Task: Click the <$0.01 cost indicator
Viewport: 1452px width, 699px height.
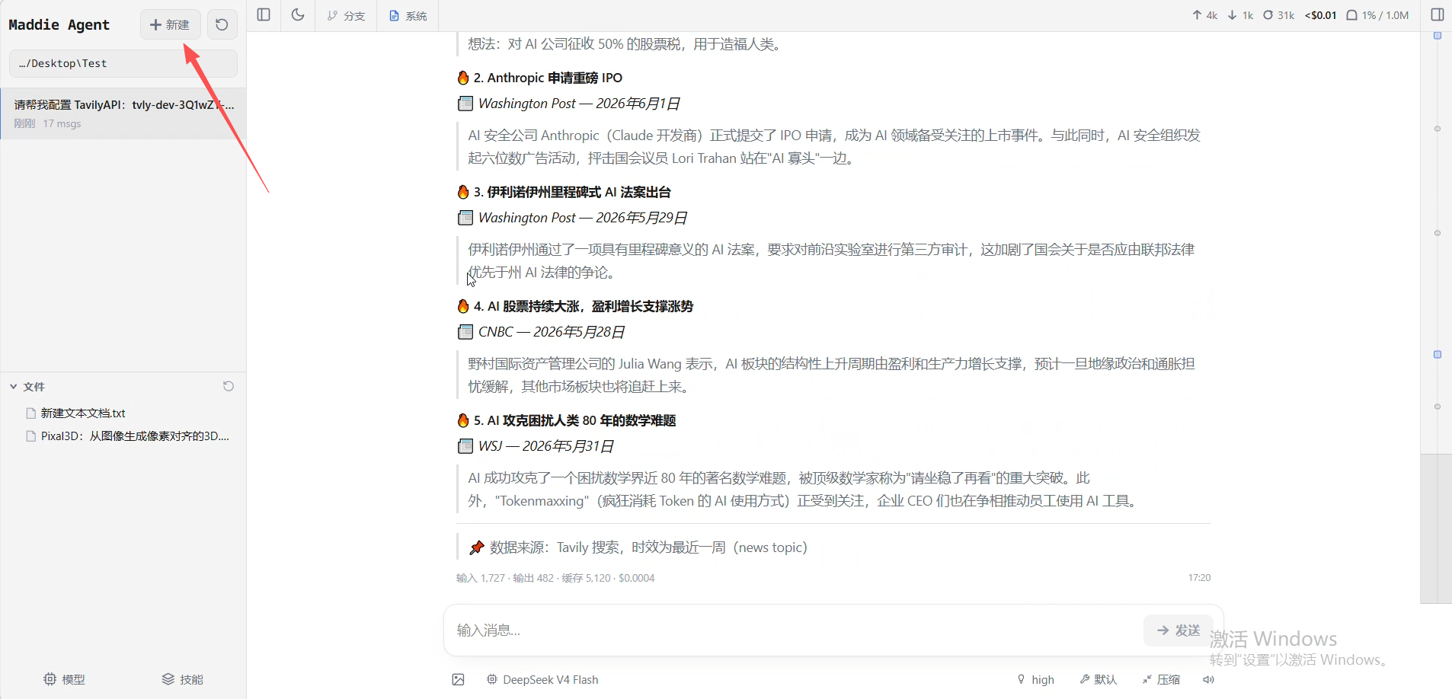Action: (x=1320, y=15)
